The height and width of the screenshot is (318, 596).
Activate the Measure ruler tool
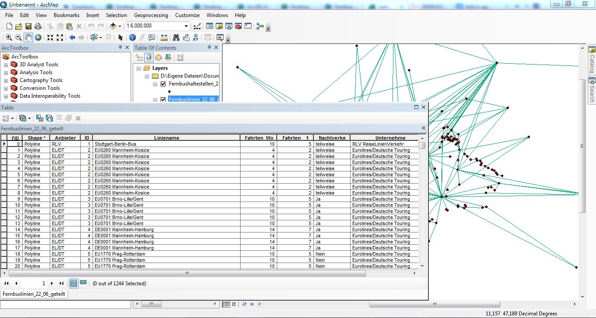pyautogui.click(x=164, y=38)
